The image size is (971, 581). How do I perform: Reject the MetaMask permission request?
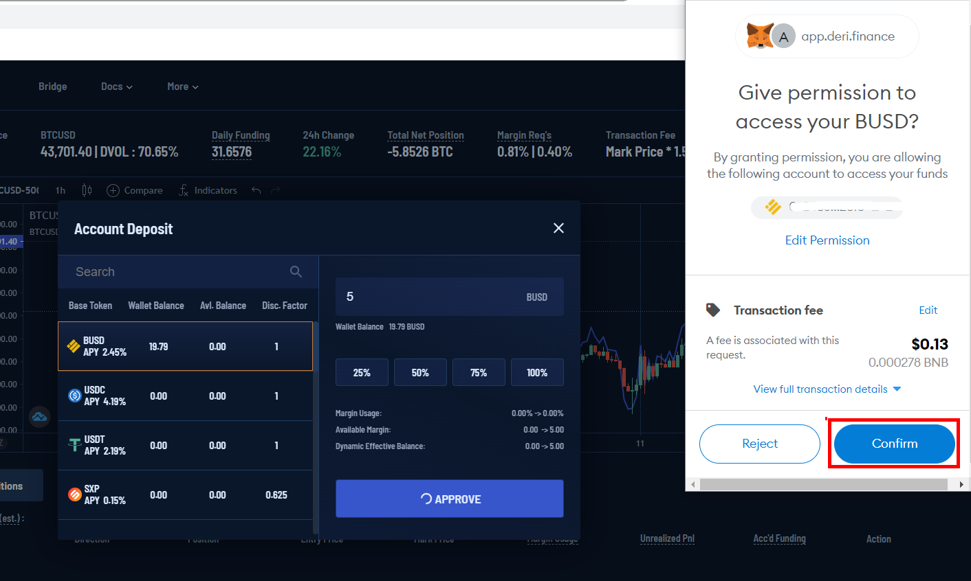pyautogui.click(x=760, y=444)
